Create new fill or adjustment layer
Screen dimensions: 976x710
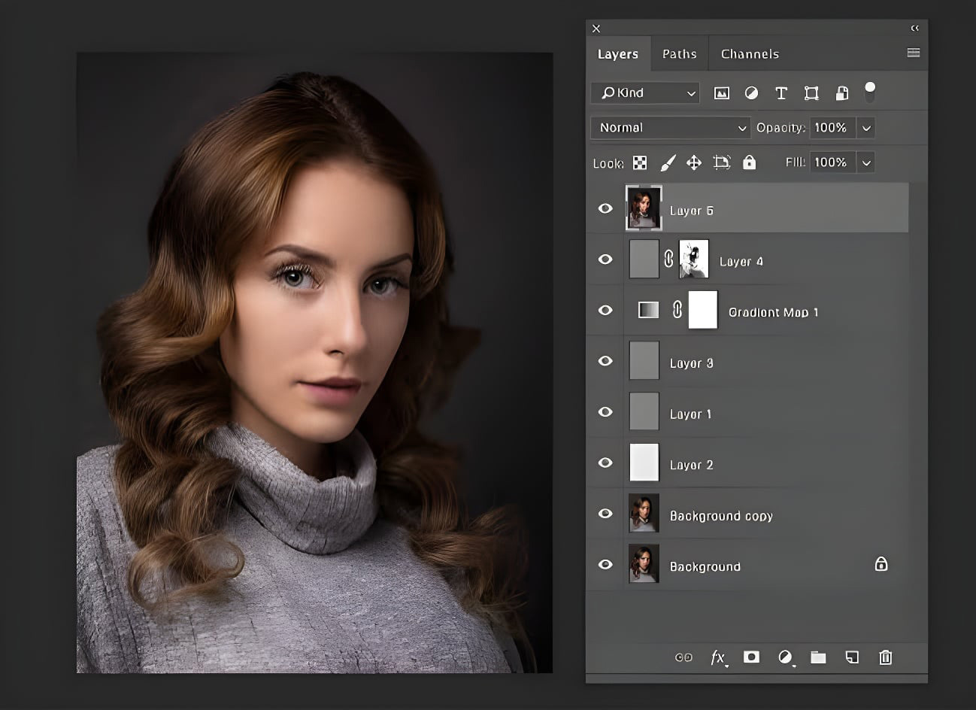786,658
